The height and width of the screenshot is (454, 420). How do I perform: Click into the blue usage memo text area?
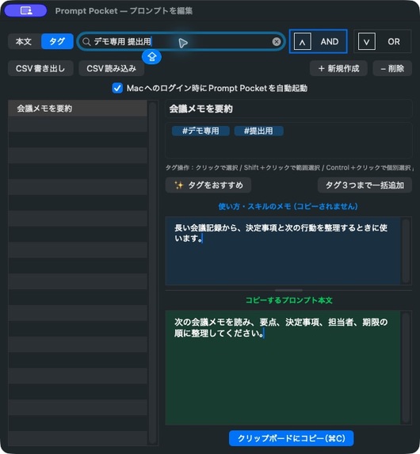pyautogui.click(x=283, y=250)
